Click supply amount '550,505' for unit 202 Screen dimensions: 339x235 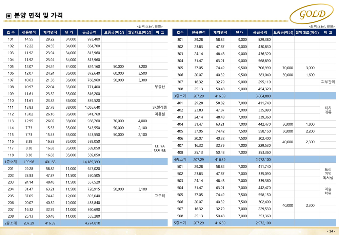click(94, 176)
